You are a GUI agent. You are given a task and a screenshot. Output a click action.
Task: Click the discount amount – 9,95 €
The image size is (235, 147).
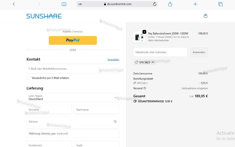click(203, 83)
